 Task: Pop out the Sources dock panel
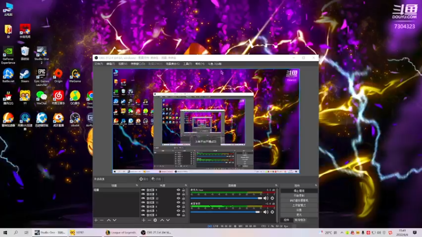coord(186,185)
